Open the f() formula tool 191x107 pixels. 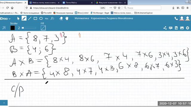tap(52, 18)
